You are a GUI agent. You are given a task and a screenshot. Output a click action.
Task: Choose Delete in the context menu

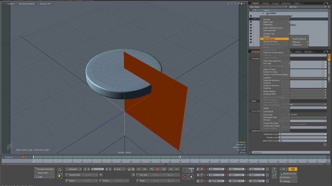click(x=266, y=108)
